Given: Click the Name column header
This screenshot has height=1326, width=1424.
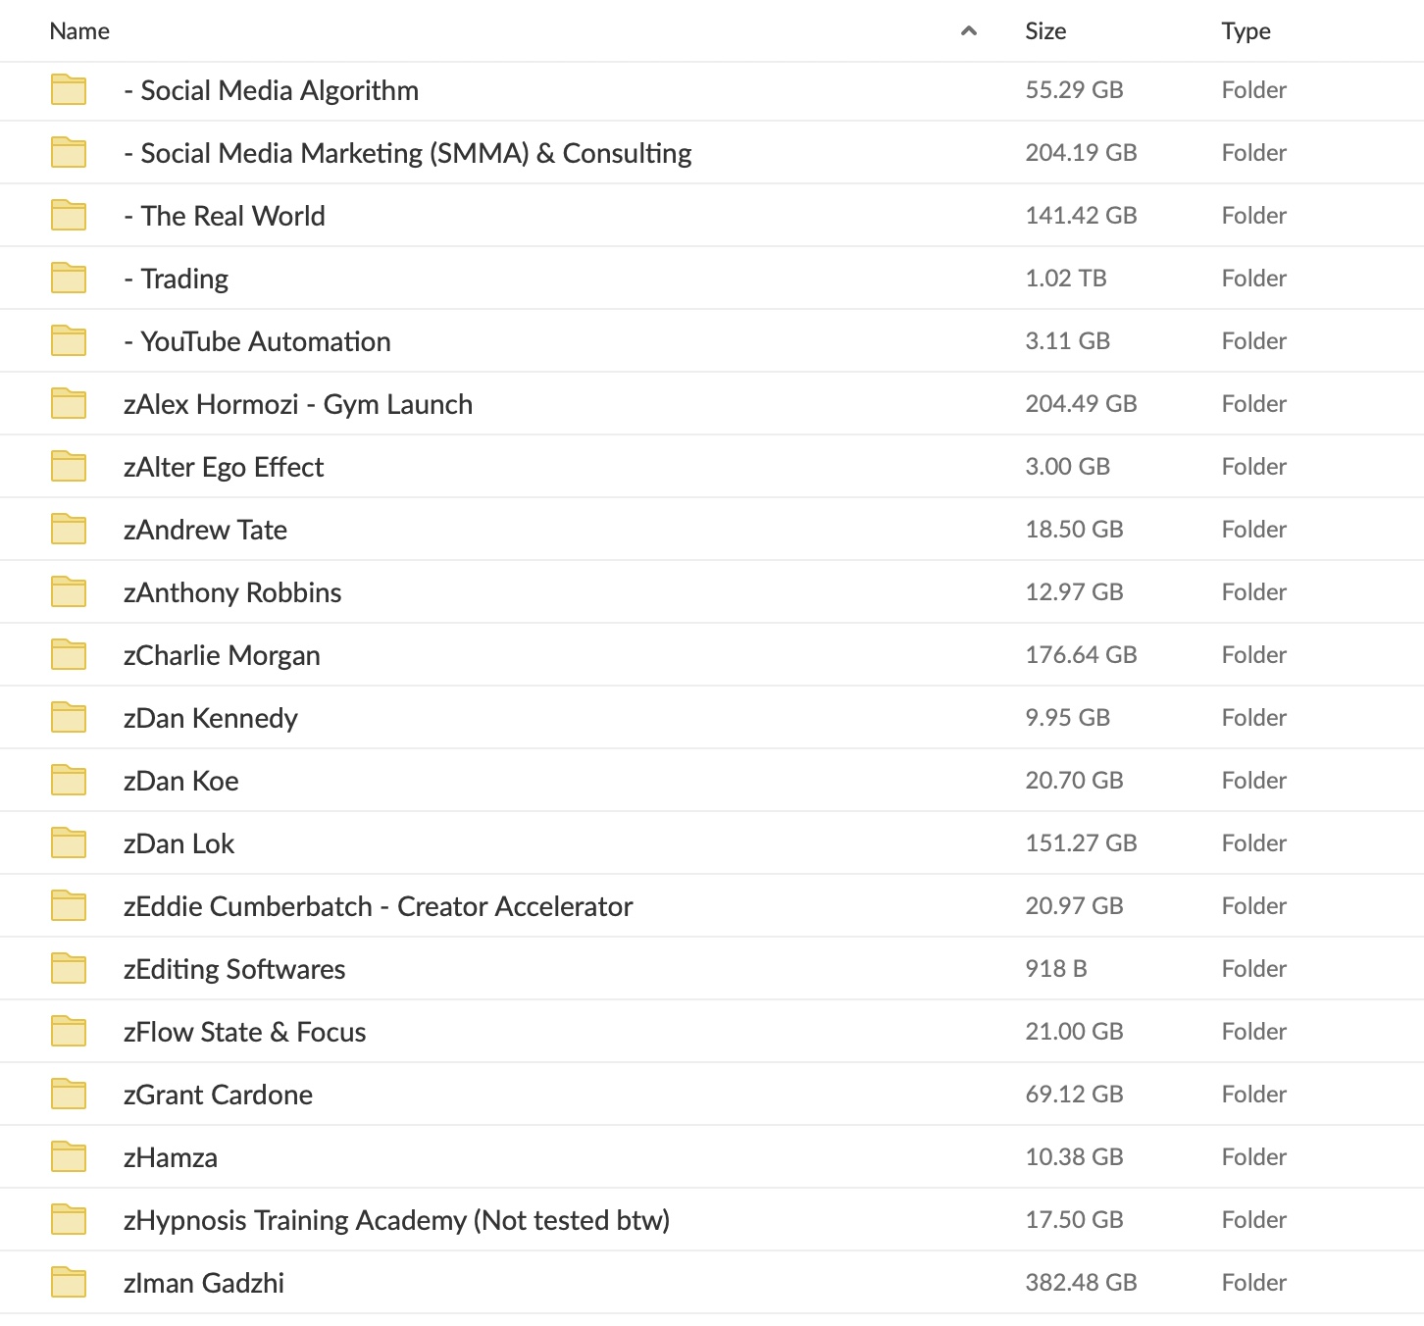Looking at the screenshot, I should 78,30.
